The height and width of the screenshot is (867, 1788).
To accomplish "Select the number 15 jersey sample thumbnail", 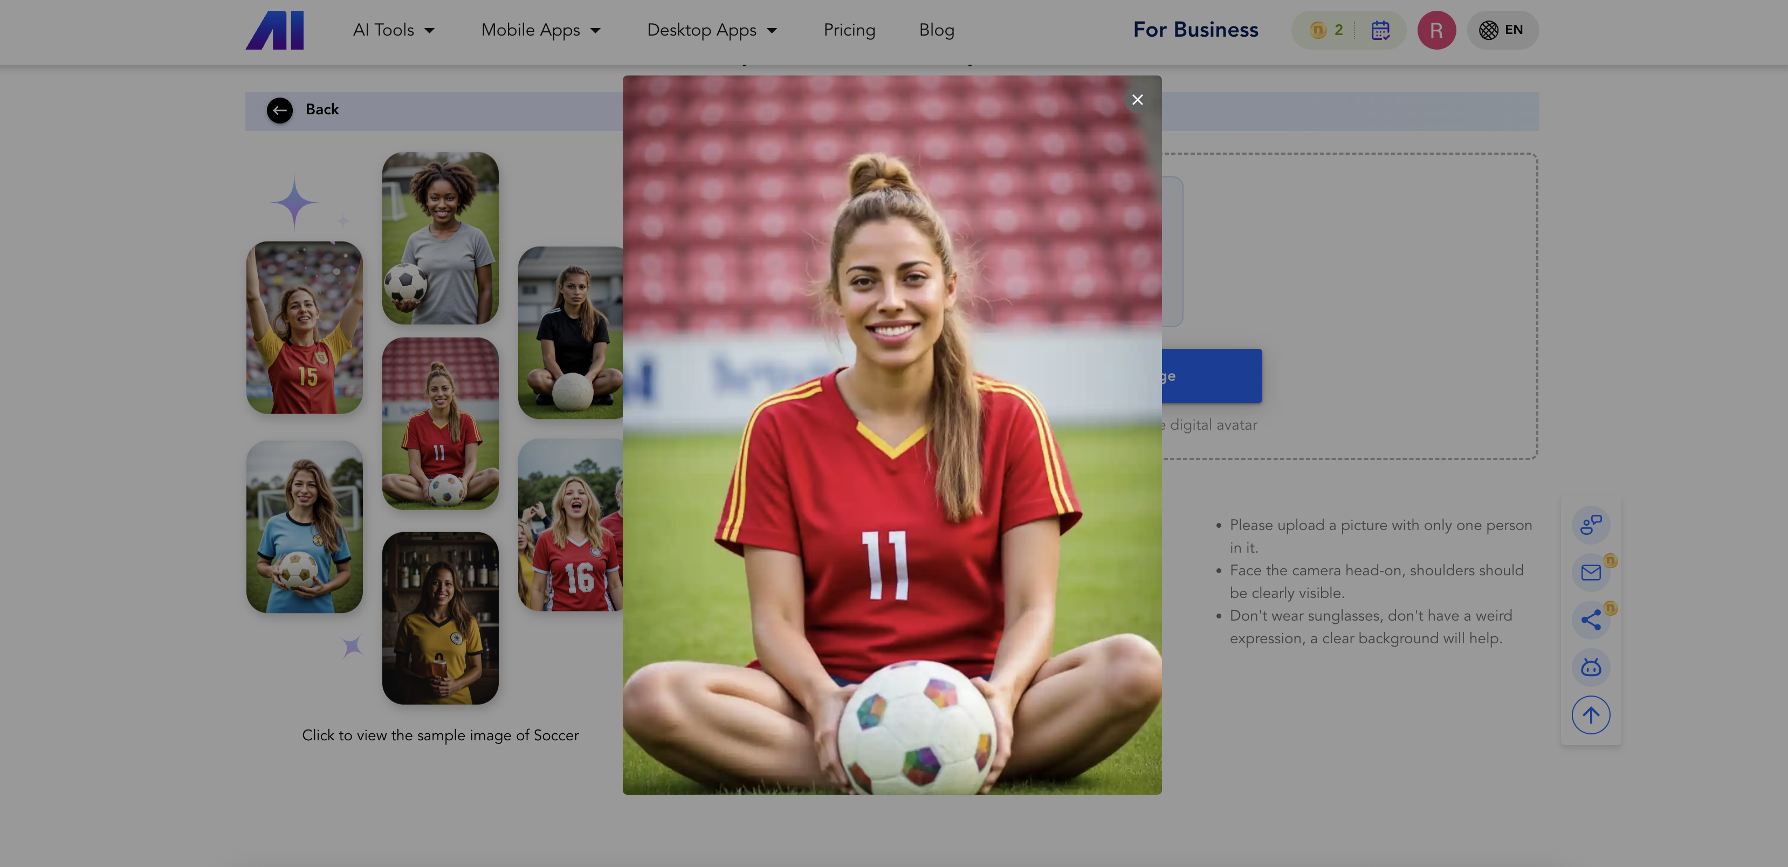I will coord(304,328).
